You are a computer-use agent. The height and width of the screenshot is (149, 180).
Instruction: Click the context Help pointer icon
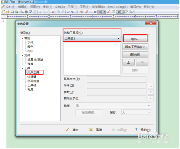pos(132,12)
